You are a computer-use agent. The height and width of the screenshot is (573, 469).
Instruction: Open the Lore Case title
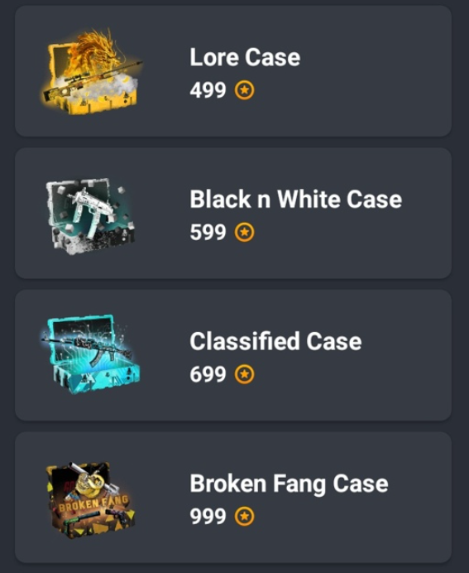pos(245,57)
